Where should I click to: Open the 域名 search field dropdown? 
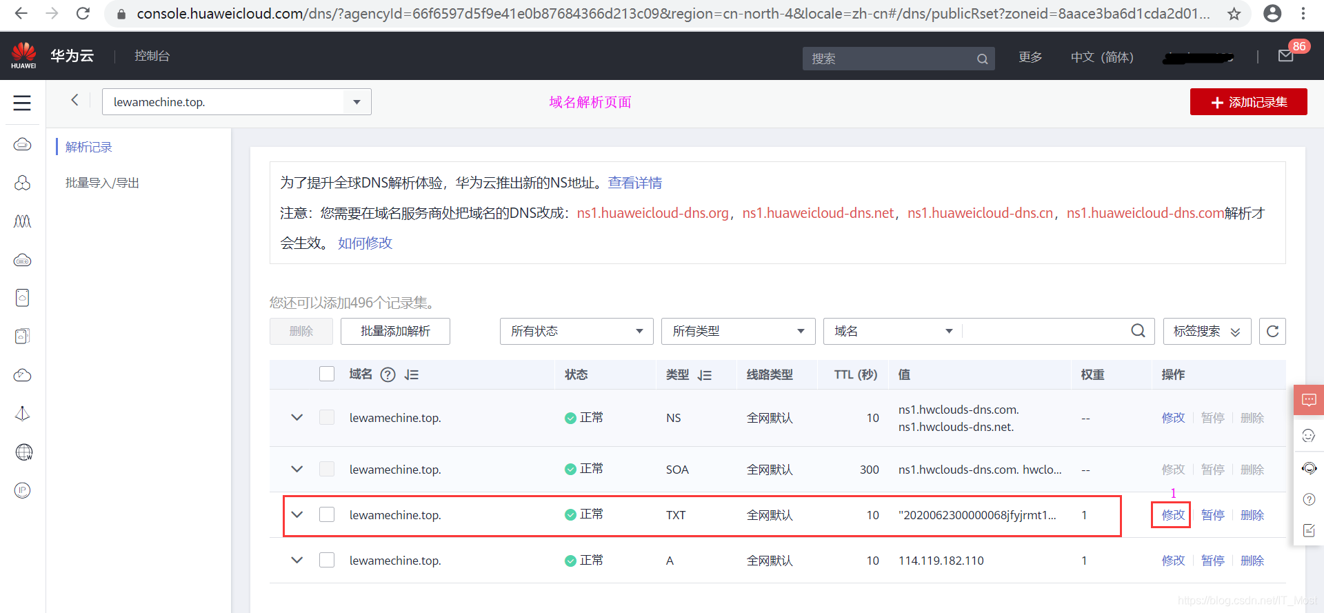pos(892,331)
